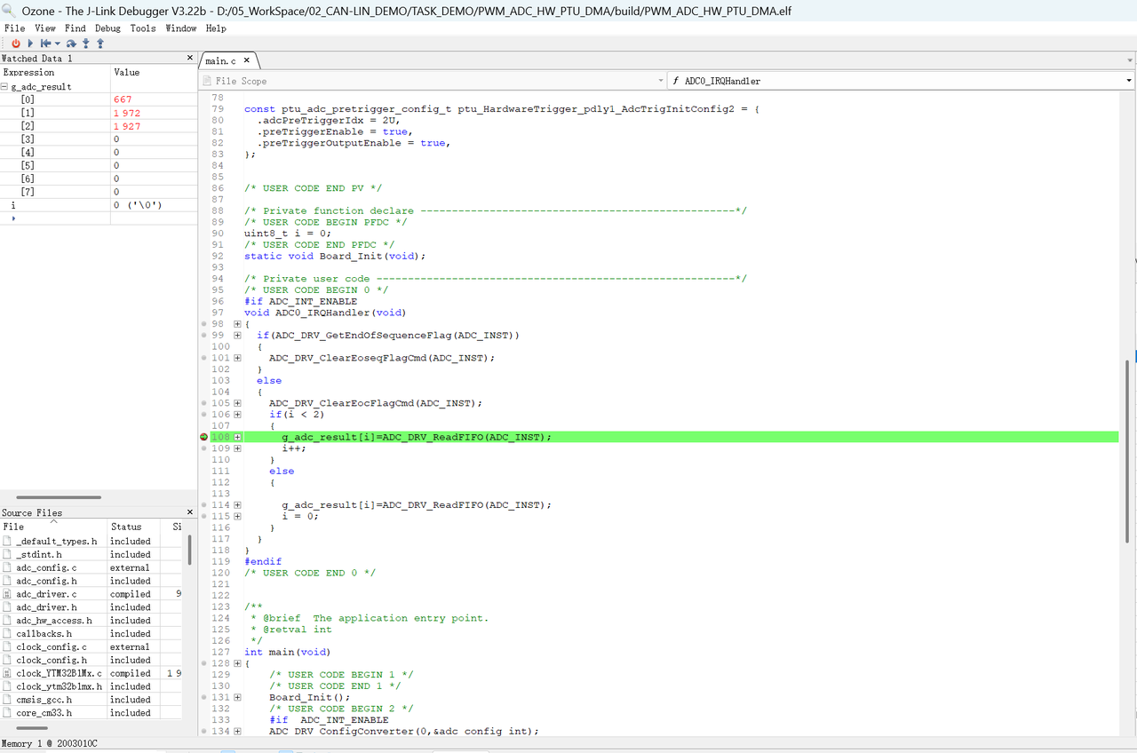The height and width of the screenshot is (753, 1137).
Task: Click the Step Into toolbar icon
Action: [x=86, y=43]
